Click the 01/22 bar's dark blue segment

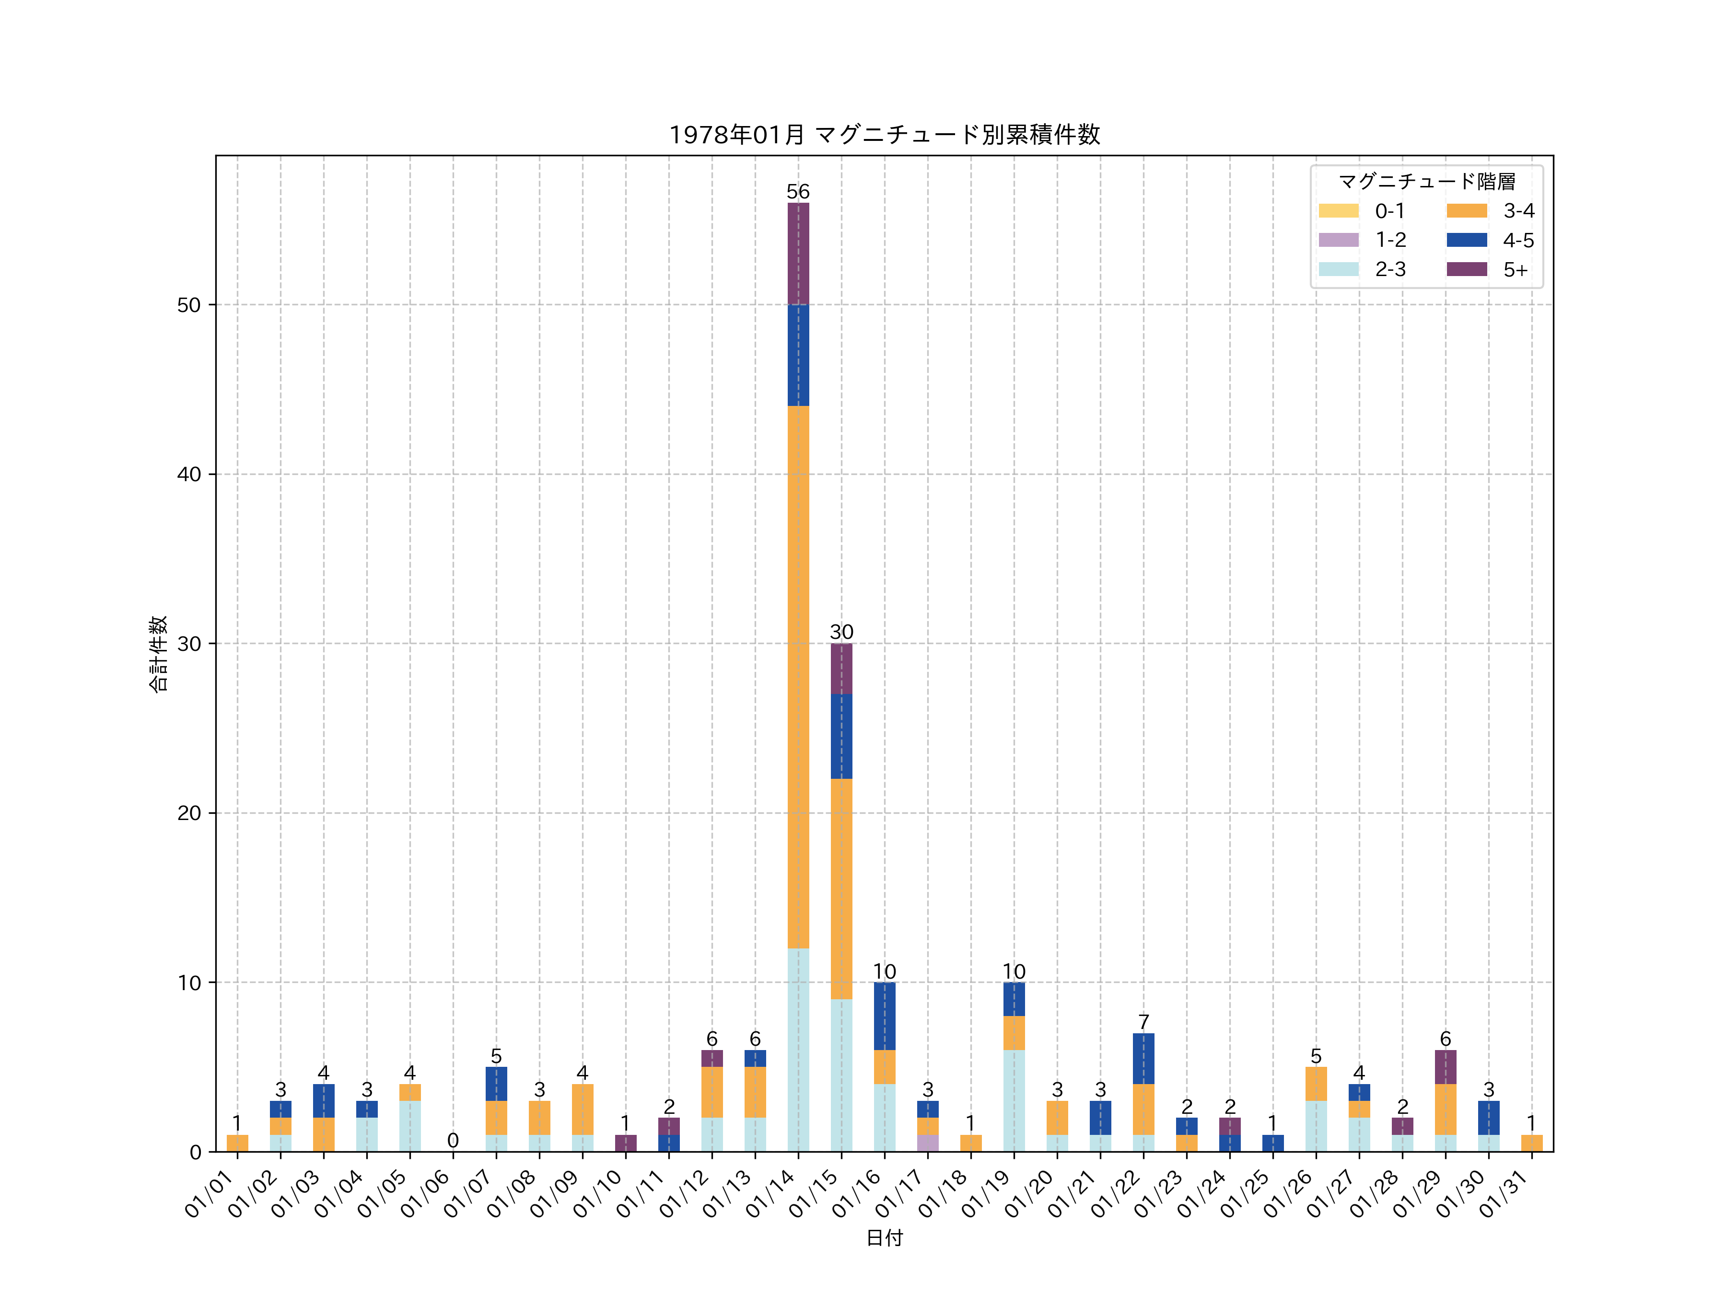click(1143, 1058)
